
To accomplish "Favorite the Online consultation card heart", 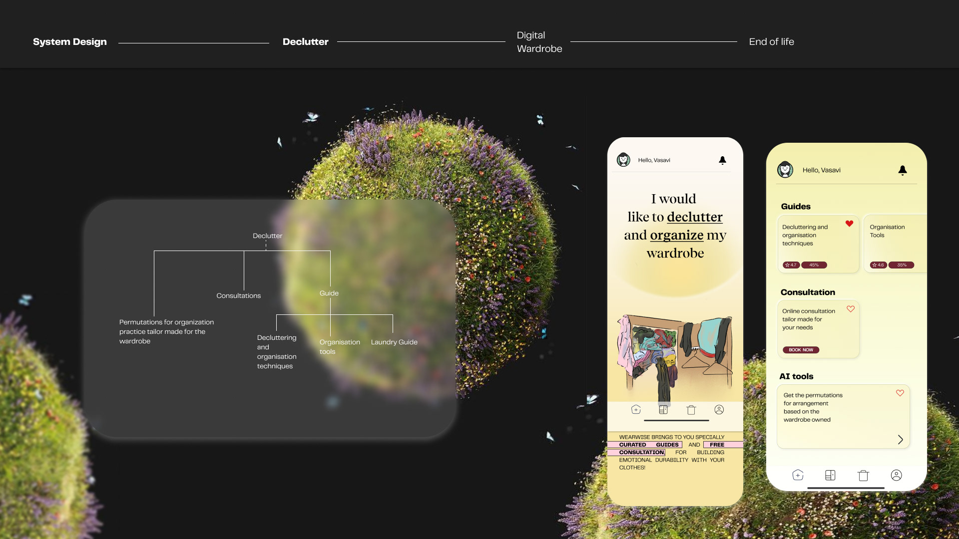I will coord(851,309).
